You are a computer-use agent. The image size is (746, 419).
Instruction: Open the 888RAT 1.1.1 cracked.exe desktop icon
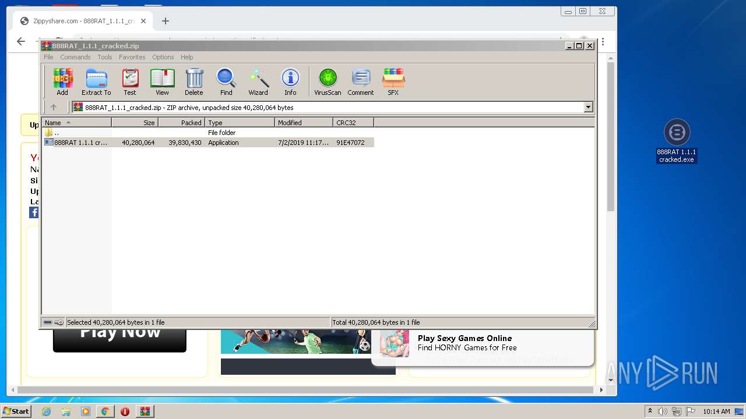677,141
